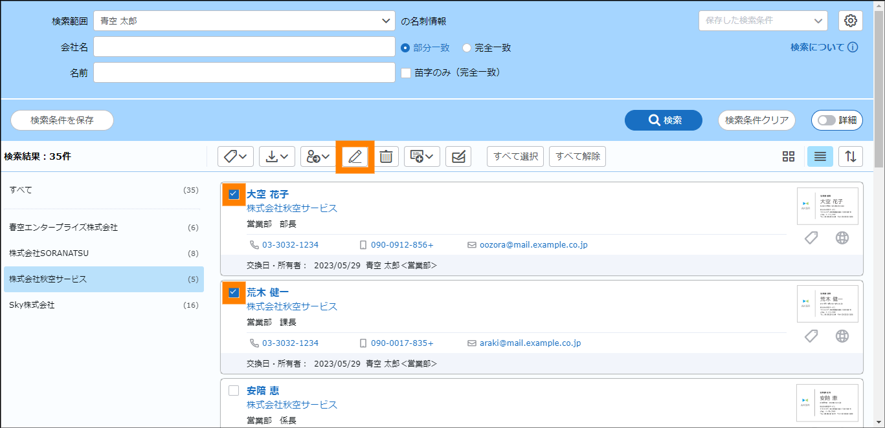Click the trash delete icon
885x428 pixels.
coord(386,156)
